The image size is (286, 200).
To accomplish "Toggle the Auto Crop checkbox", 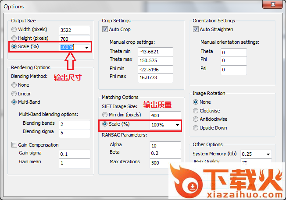I will pyautogui.click(x=105, y=30).
